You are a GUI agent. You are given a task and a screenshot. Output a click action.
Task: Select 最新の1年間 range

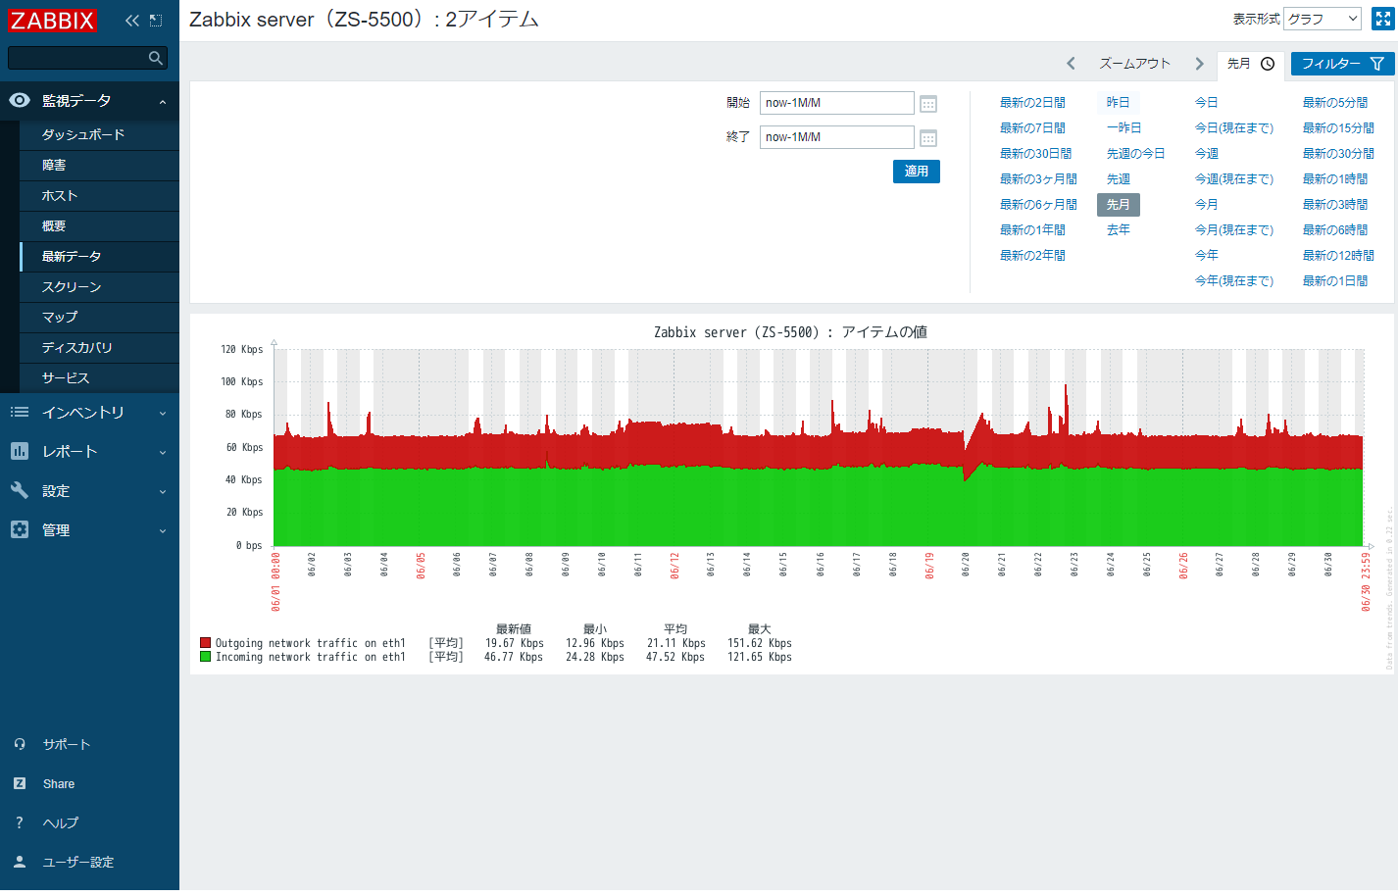1032,230
